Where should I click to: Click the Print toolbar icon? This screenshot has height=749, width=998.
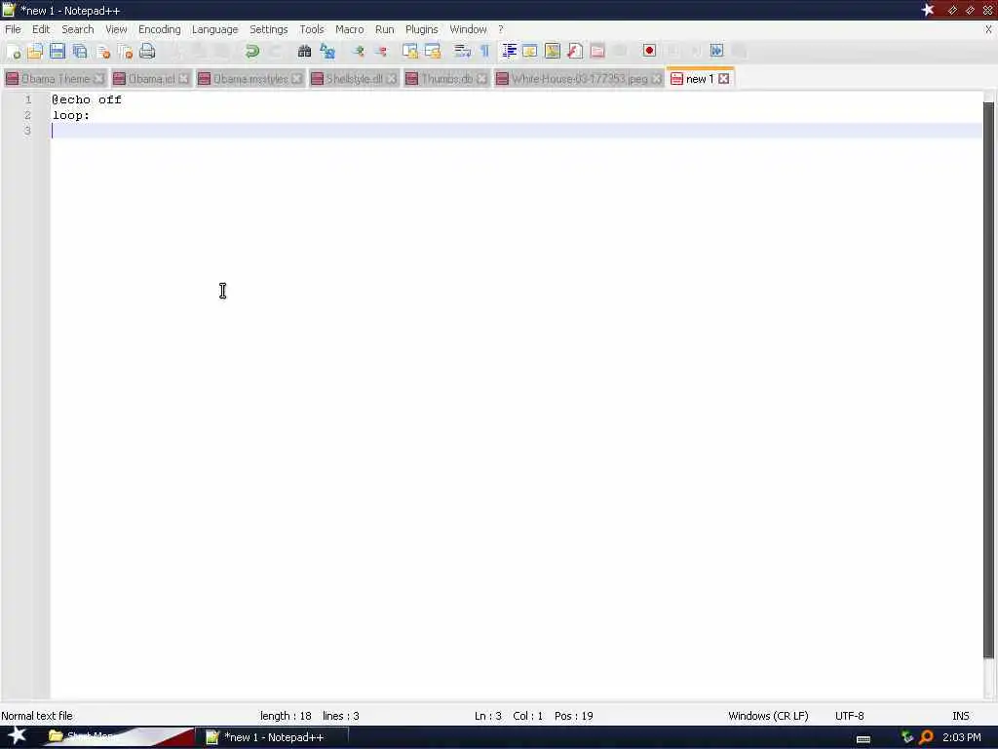[x=147, y=52]
